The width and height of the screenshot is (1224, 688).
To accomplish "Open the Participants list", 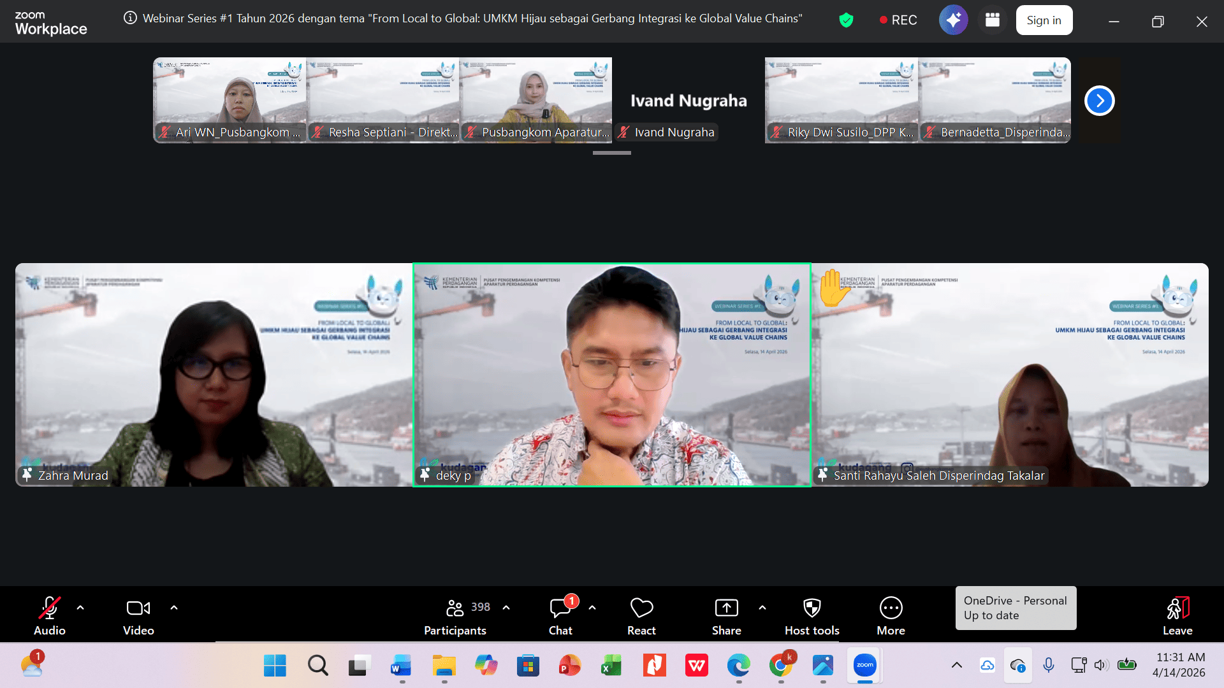I will (x=455, y=615).
